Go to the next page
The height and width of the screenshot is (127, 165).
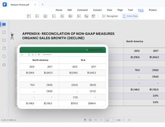(x=124, y=120)
